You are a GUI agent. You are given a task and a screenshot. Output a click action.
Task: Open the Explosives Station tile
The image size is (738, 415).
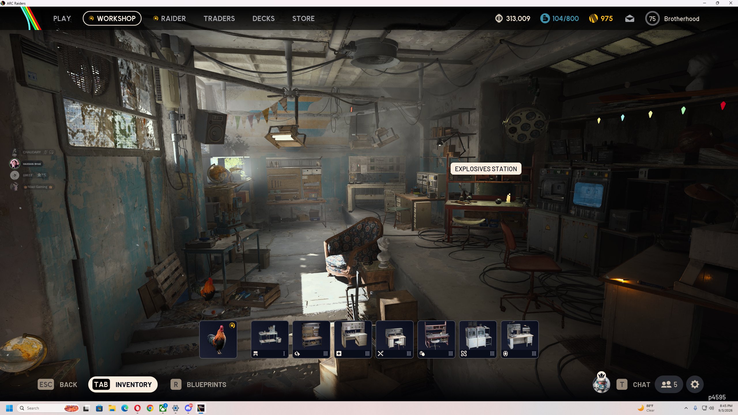point(436,339)
